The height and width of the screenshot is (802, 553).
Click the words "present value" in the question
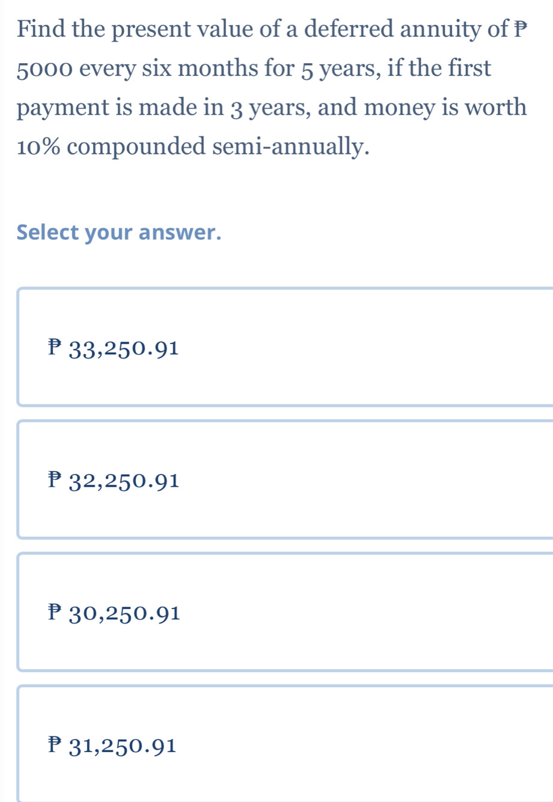pos(180,29)
